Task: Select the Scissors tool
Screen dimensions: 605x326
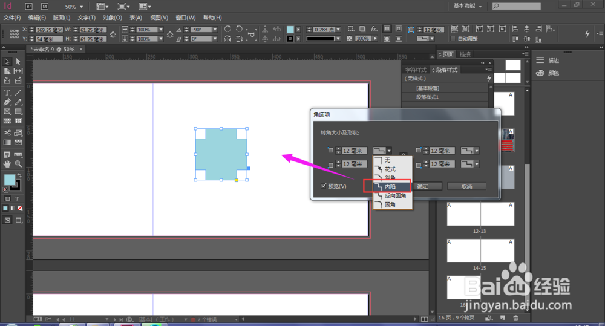Action: 7,132
